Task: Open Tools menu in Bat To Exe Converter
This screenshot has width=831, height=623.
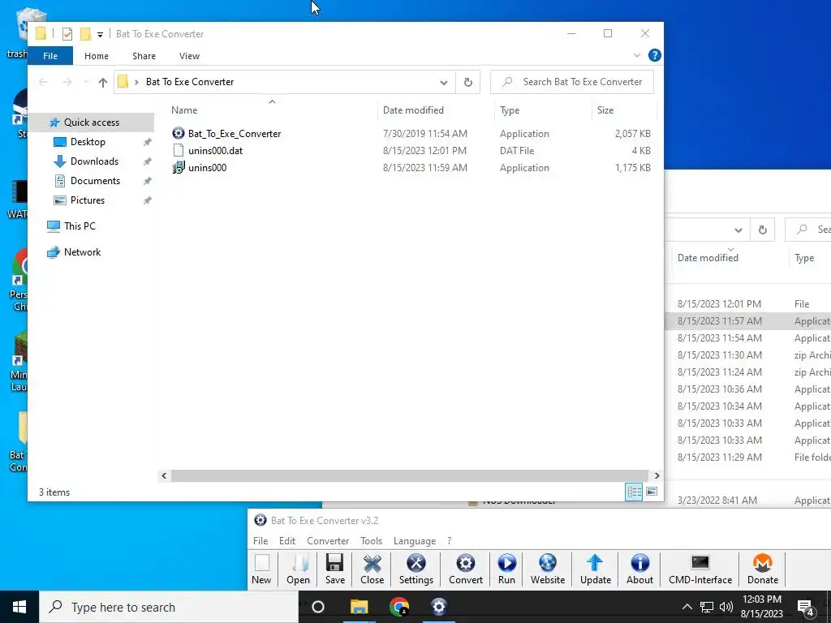Action: tap(371, 541)
